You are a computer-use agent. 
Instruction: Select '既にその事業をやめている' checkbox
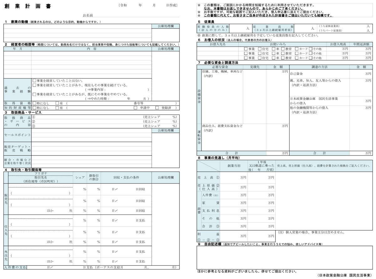[x=34, y=94]
